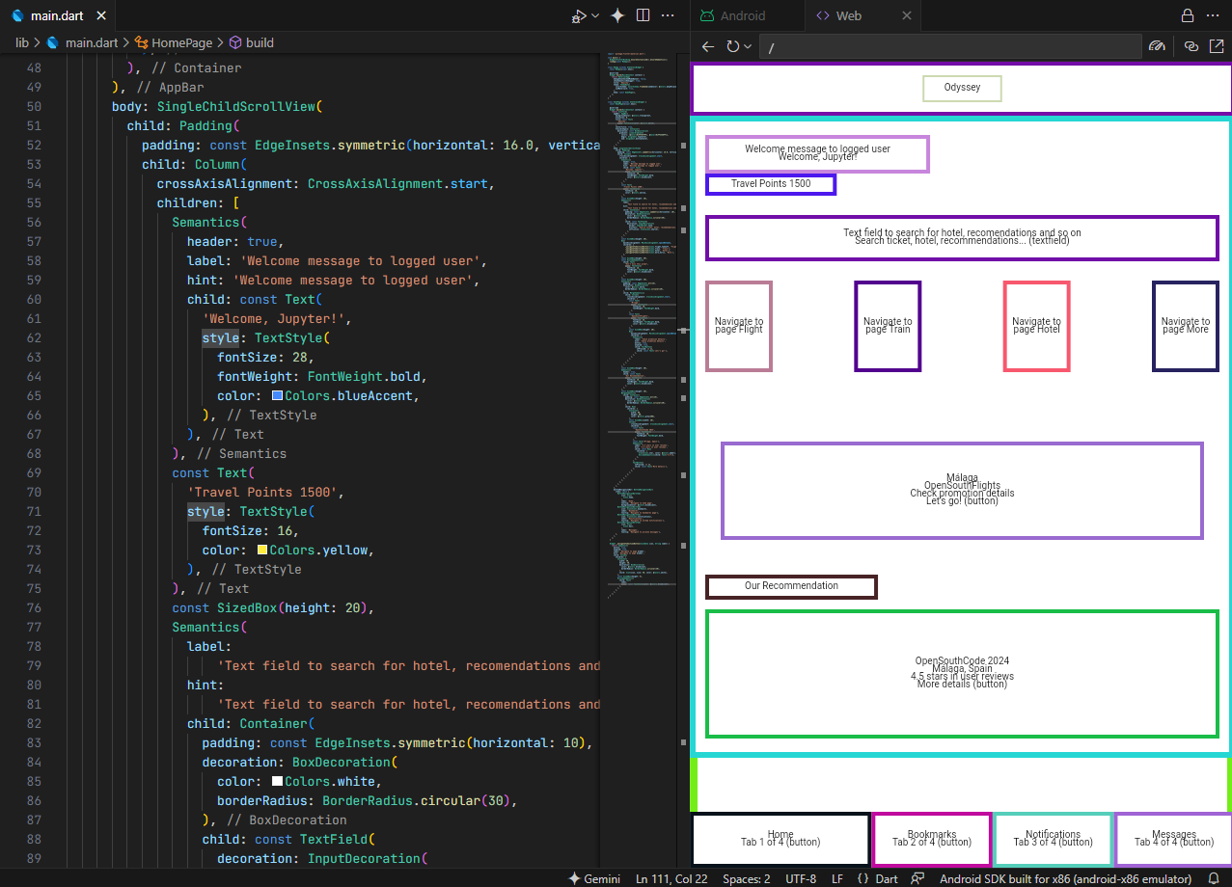Select the Notifications tab 3 of 4
The height and width of the screenshot is (887, 1232).
click(1053, 839)
